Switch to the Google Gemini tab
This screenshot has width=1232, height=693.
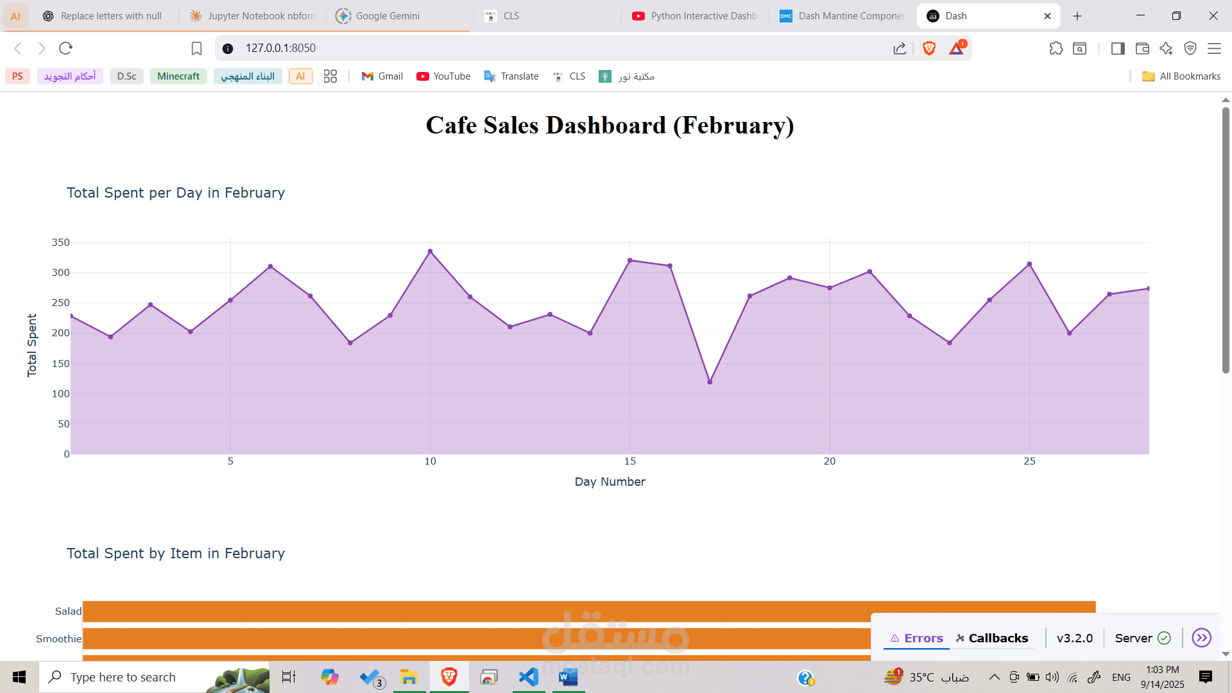(388, 16)
